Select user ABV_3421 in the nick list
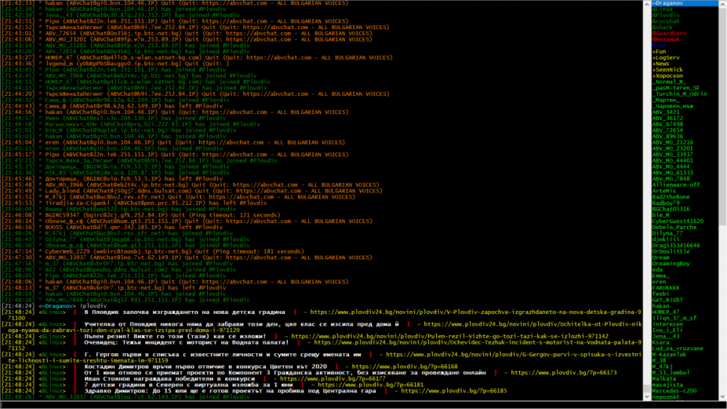This screenshot has height=409, width=727. tap(666, 112)
